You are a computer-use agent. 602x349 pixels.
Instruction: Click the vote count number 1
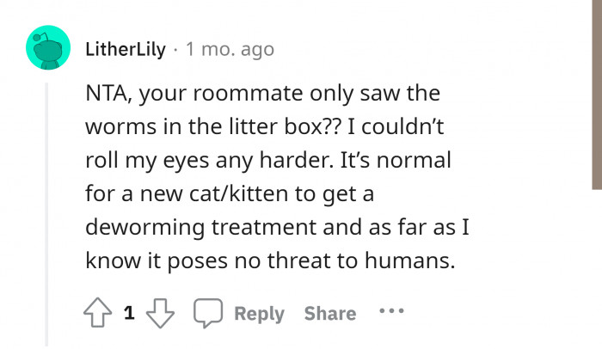[x=129, y=314]
